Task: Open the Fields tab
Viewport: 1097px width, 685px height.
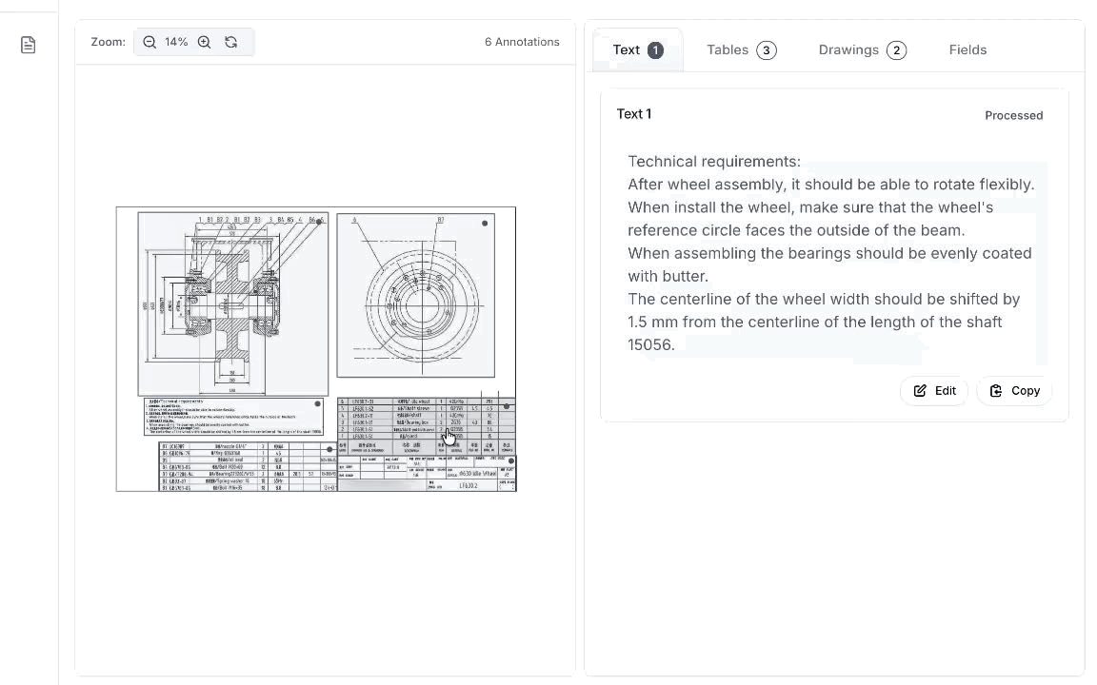Action: click(x=967, y=50)
